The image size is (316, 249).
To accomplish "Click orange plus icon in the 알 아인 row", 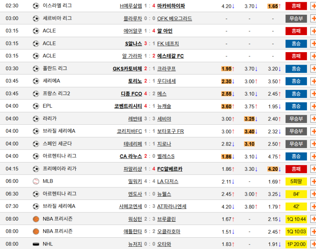I will [313, 31].
